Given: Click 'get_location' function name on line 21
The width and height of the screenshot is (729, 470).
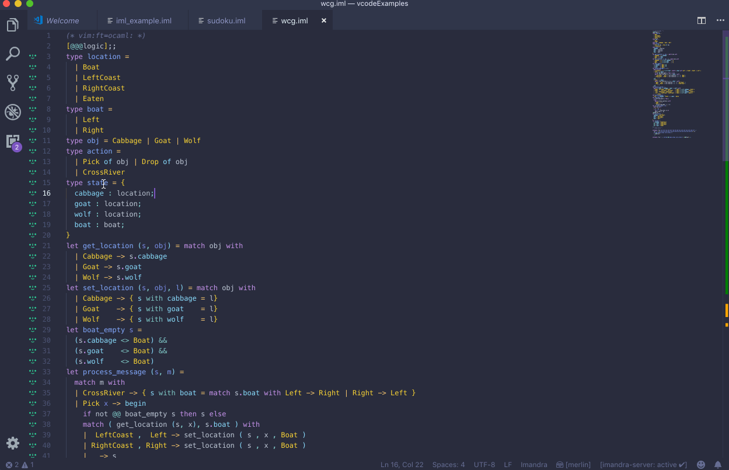Looking at the screenshot, I should click(x=108, y=246).
